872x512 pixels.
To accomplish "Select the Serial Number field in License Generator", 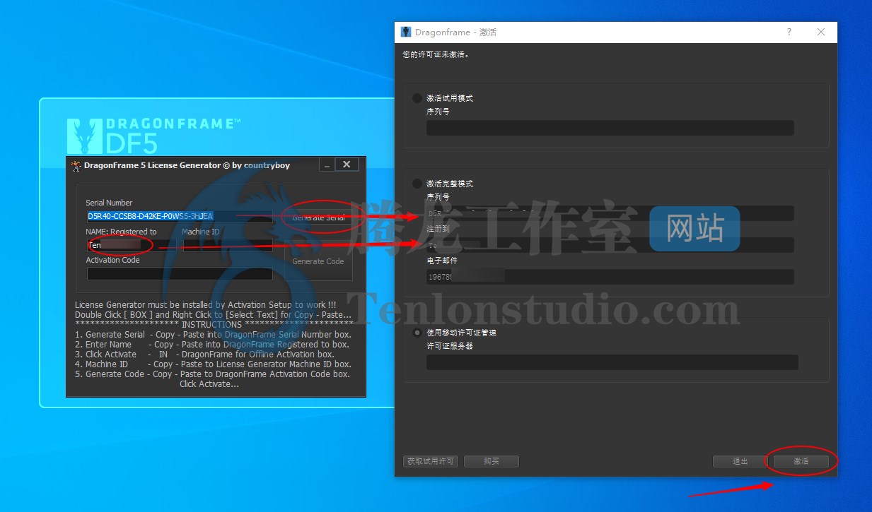I will [180, 216].
